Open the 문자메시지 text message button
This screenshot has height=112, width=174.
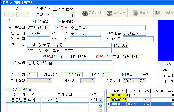(164, 12)
